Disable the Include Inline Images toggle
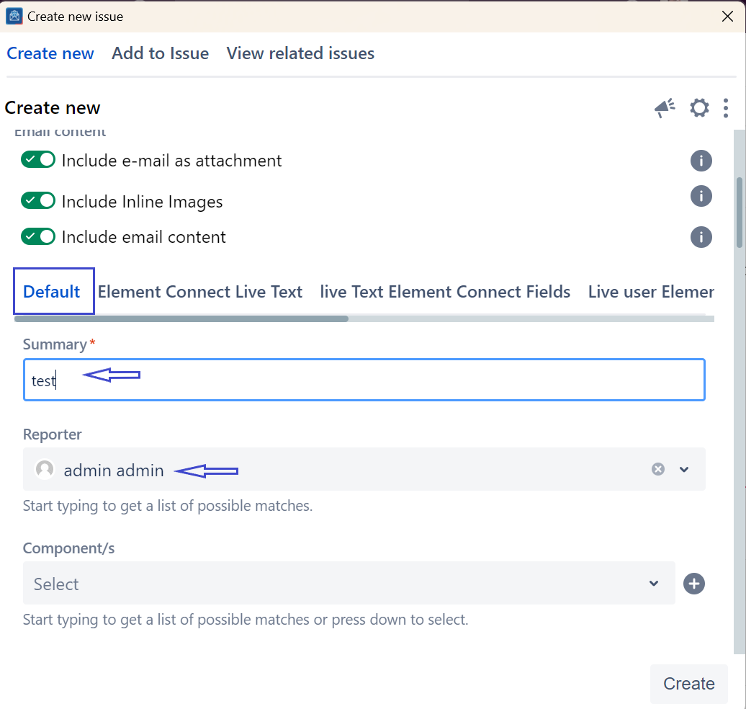Viewport: 746px width, 709px height. 38,201
